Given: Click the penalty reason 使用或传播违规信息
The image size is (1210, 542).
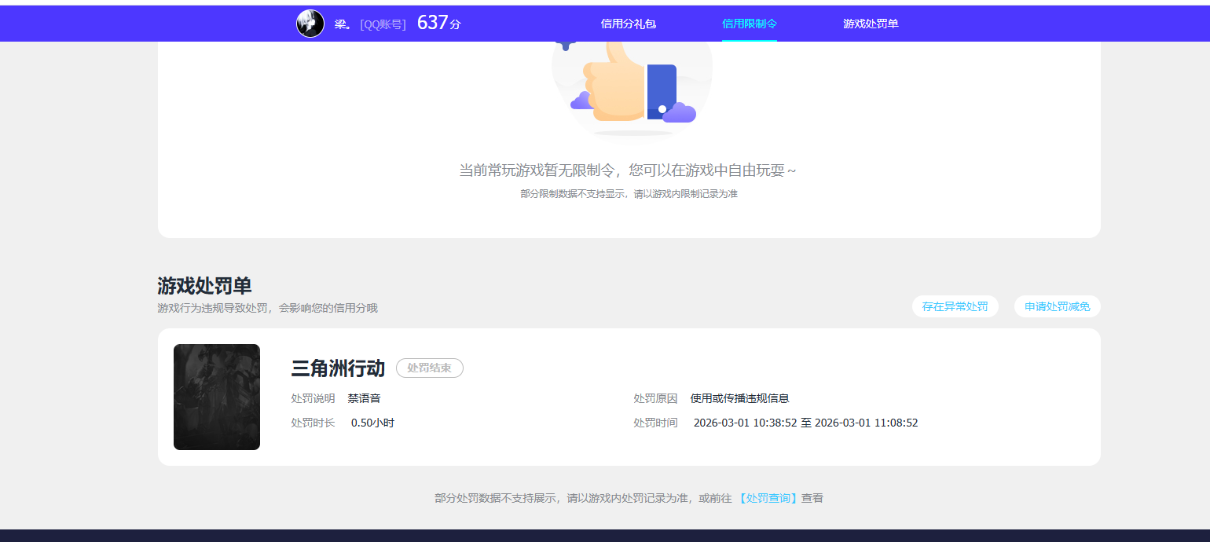Looking at the screenshot, I should point(741,398).
